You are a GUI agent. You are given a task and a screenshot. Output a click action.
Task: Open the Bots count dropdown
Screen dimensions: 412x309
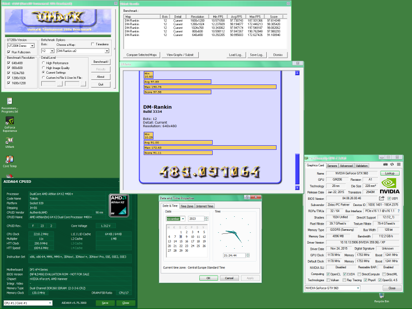click(52, 51)
